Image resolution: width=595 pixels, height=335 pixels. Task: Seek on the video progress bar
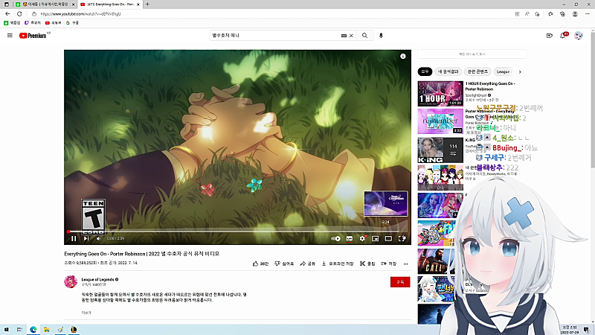click(x=237, y=232)
